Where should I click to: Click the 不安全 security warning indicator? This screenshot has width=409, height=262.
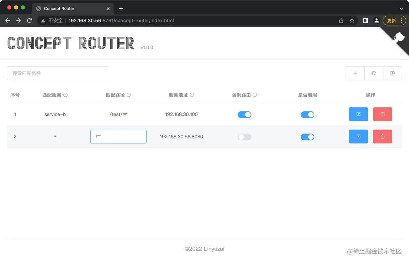[x=52, y=20]
